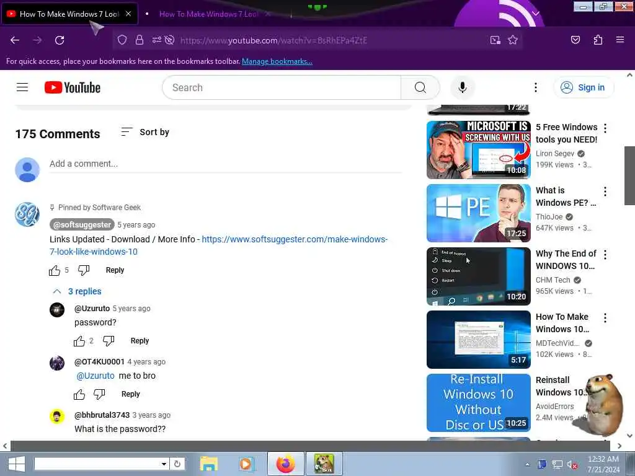Open the list all tabs chevron
The height and width of the screenshot is (476, 635).
point(536,14)
